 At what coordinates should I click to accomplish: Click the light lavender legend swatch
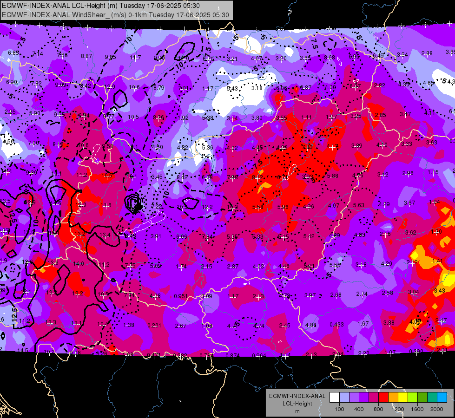coord(344,397)
